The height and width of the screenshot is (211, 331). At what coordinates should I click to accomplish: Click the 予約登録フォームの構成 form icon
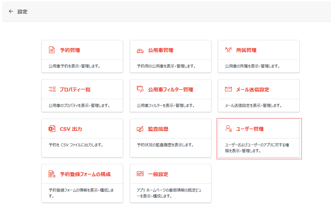[52, 174]
